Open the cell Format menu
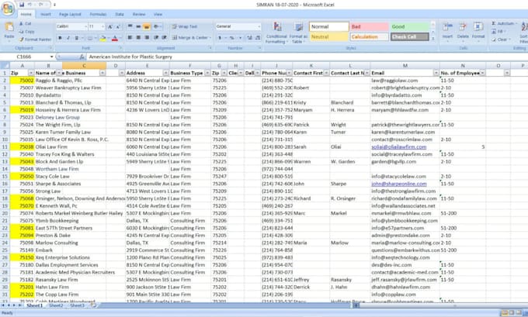 [x=478, y=31]
